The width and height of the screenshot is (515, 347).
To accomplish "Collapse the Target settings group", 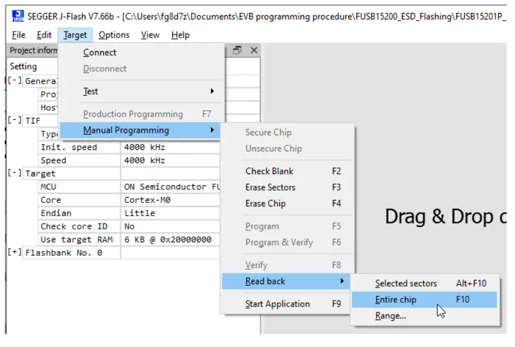I will click(15, 173).
